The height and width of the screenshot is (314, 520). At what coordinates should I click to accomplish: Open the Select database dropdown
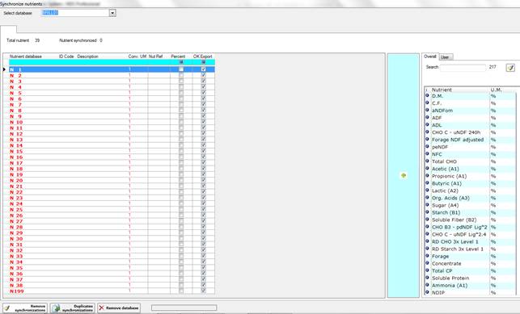[x=112, y=13]
